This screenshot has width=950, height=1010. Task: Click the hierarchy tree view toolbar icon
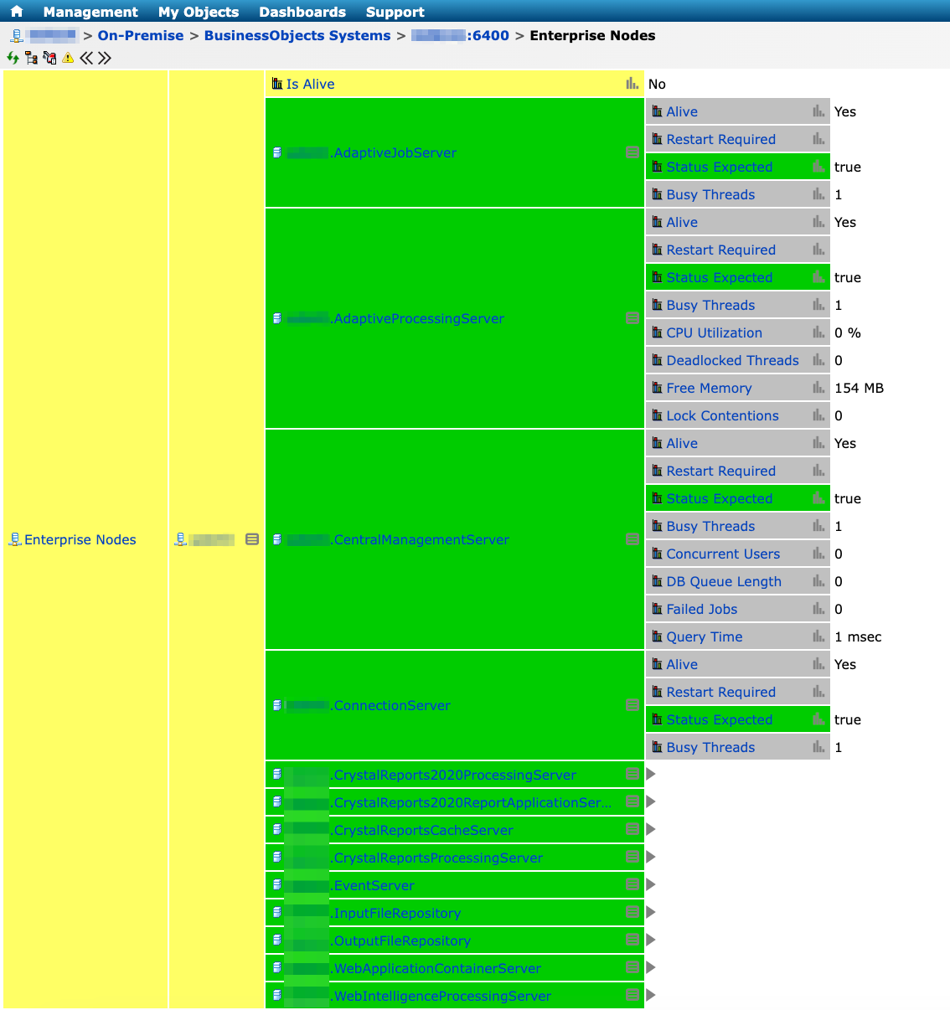pyautogui.click(x=31, y=58)
